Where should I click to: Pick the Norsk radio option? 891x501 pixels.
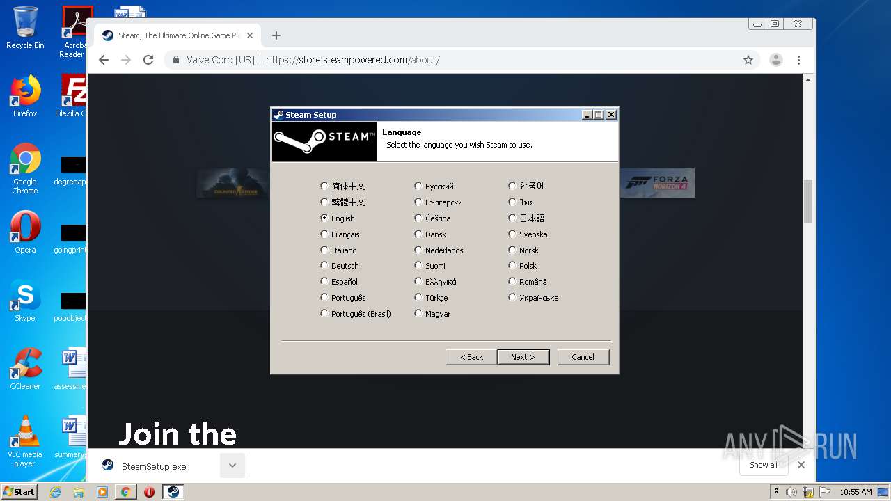(x=512, y=250)
